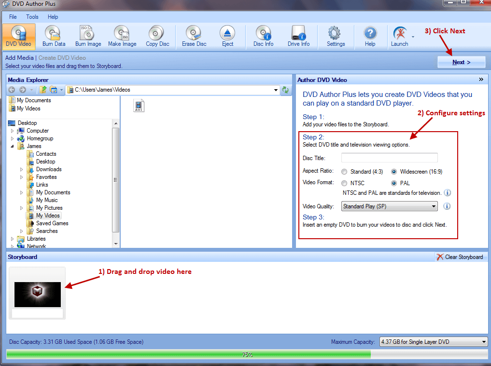This screenshot has width=491, height=366.
Task: Open the Copy Disc tool
Action: [157, 36]
